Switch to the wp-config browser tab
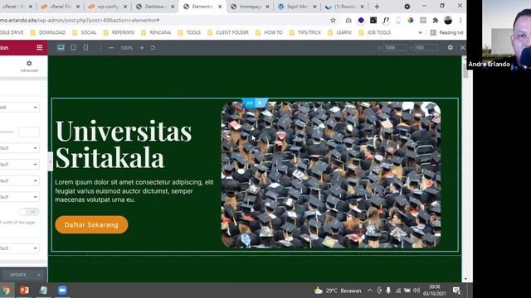The image size is (531, 298). click(x=107, y=7)
